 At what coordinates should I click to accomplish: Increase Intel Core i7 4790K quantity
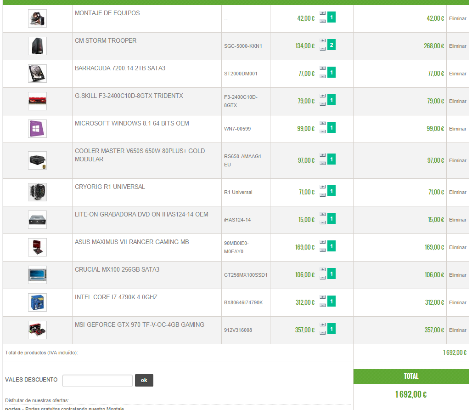pyautogui.click(x=322, y=297)
